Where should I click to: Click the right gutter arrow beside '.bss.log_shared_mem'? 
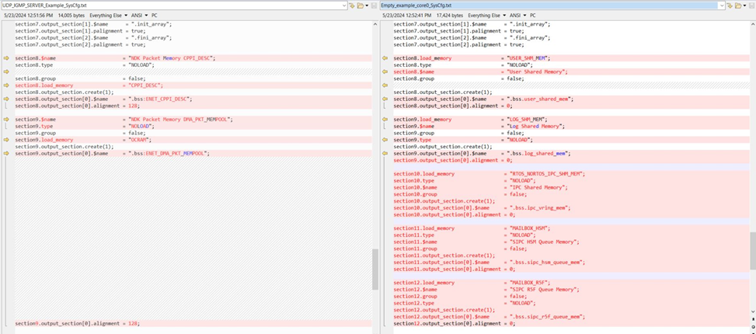coord(385,153)
